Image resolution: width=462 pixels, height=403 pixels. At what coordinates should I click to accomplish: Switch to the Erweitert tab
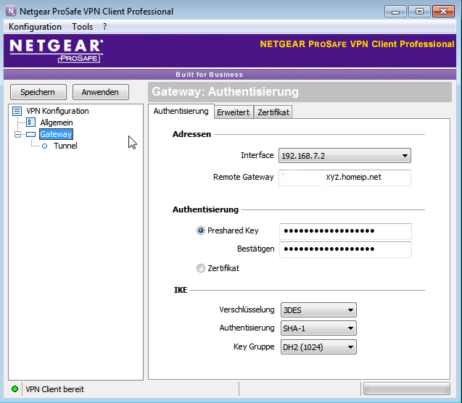[233, 112]
